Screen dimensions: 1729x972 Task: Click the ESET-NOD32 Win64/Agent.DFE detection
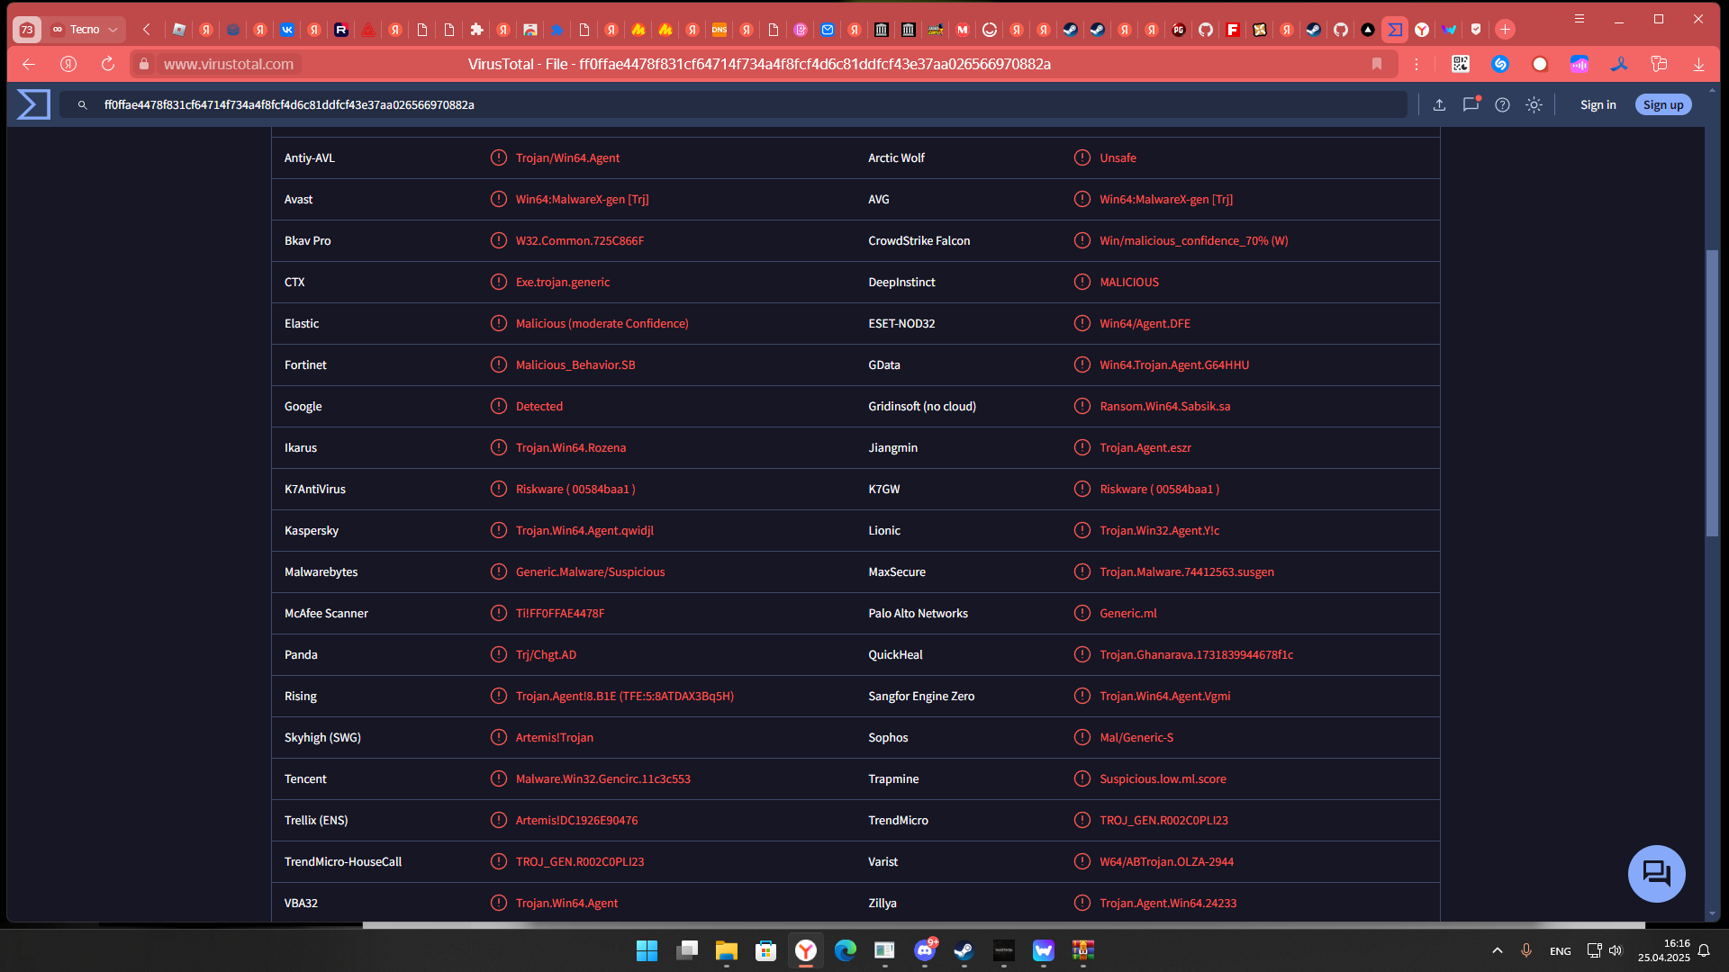tap(1145, 323)
